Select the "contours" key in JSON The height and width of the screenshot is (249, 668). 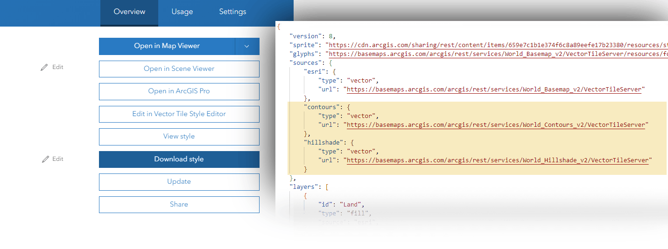(322, 107)
